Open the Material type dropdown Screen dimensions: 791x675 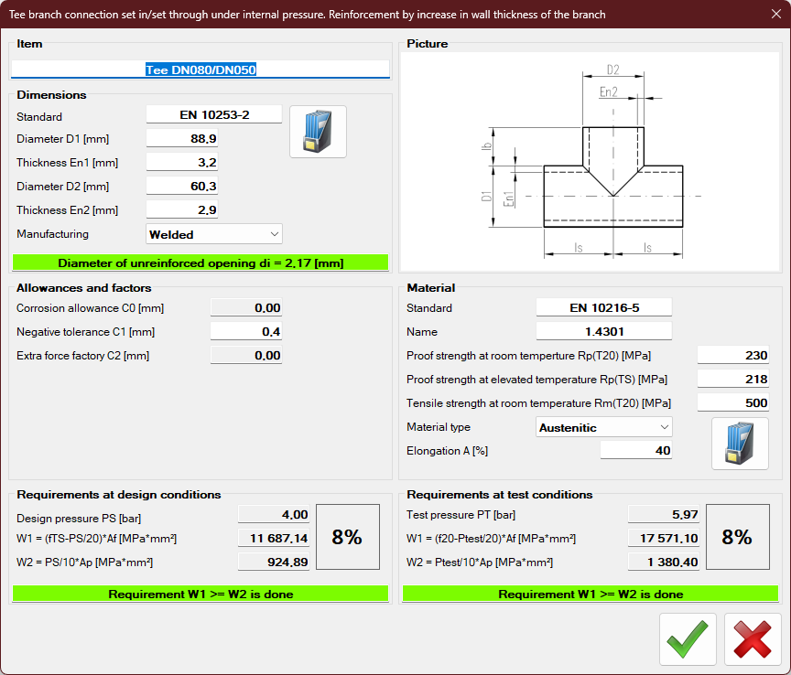[x=604, y=427]
